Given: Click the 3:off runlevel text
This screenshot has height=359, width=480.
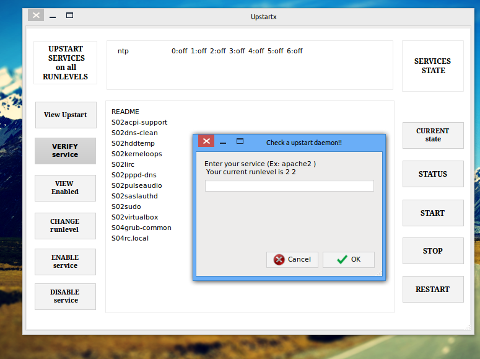Looking at the screenshot, I should pos(237,51).
